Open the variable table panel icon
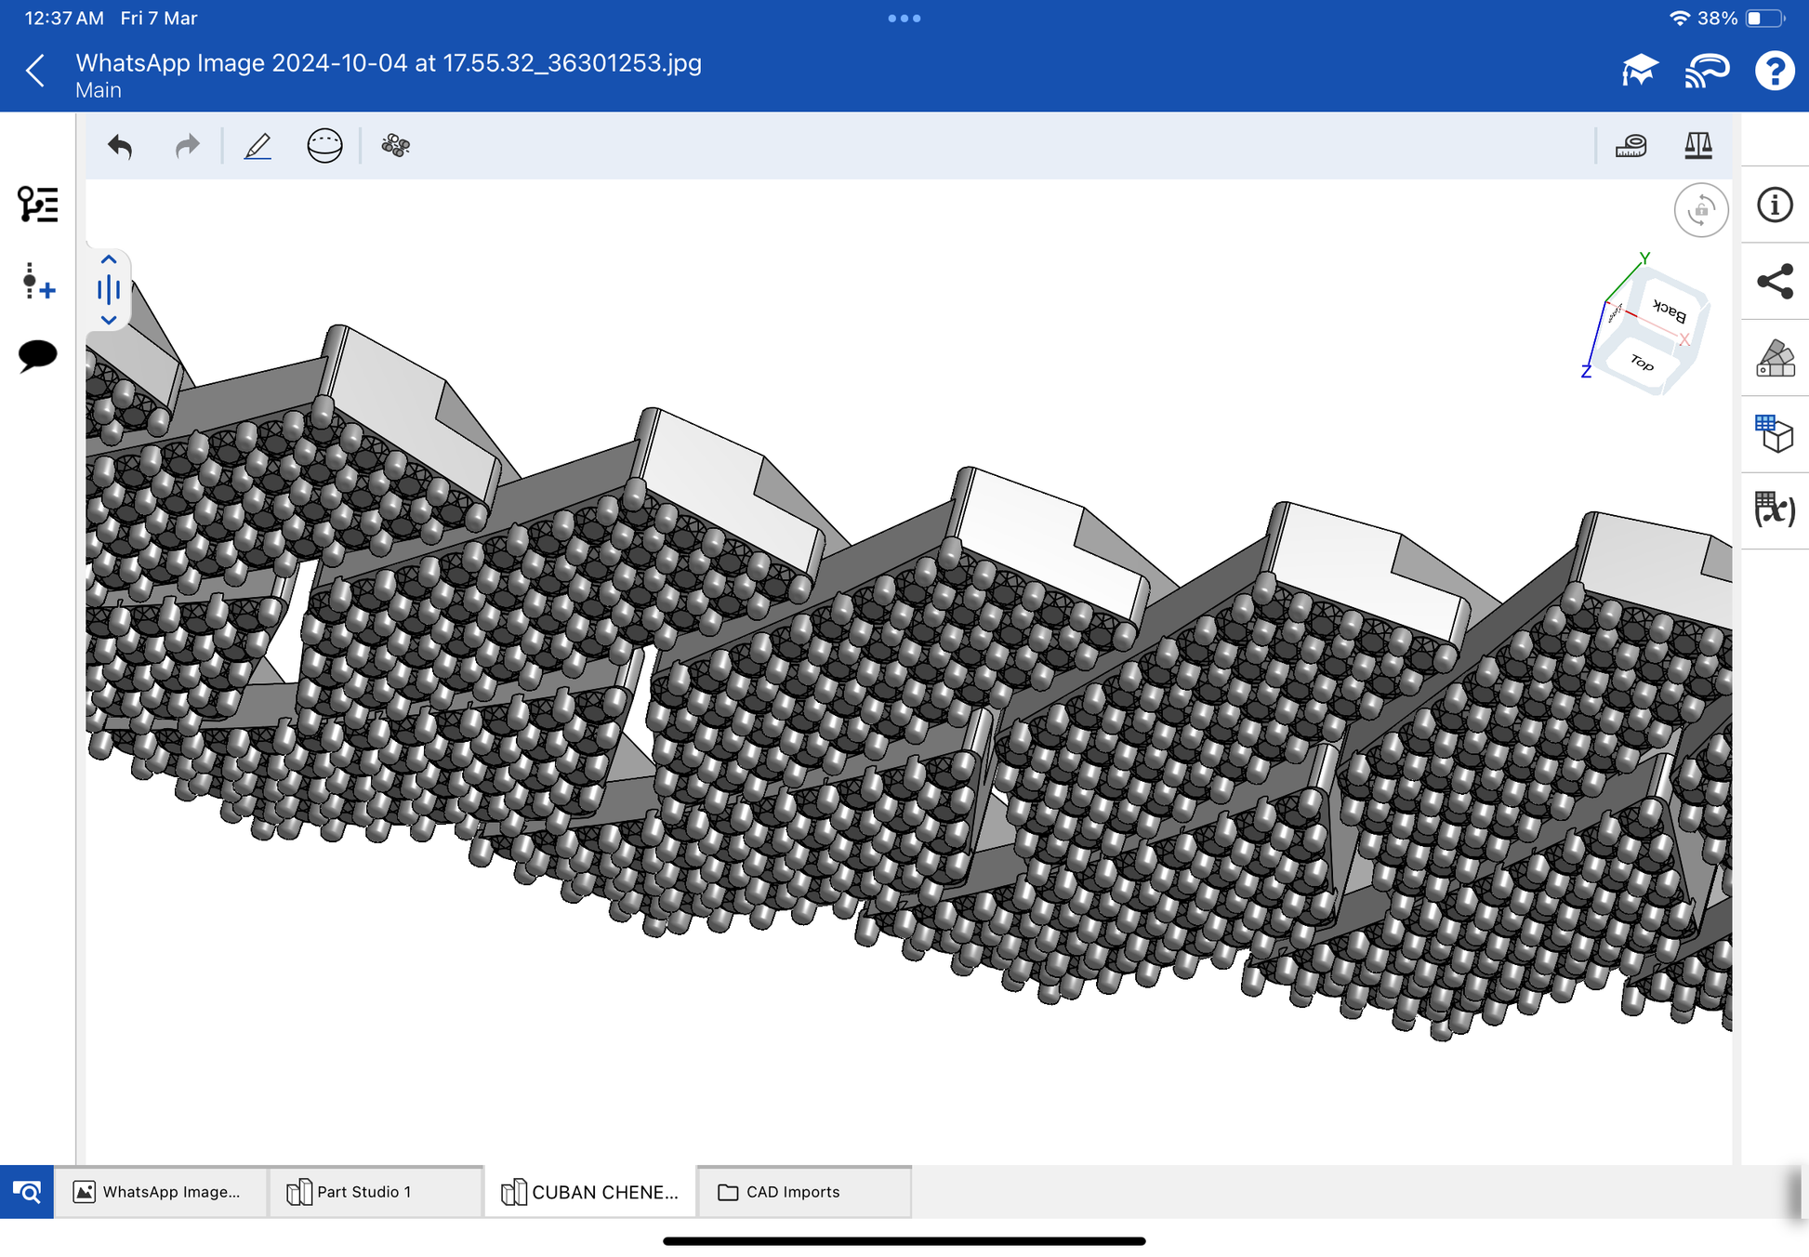 pyautogui.click(x=1775, y=510)
